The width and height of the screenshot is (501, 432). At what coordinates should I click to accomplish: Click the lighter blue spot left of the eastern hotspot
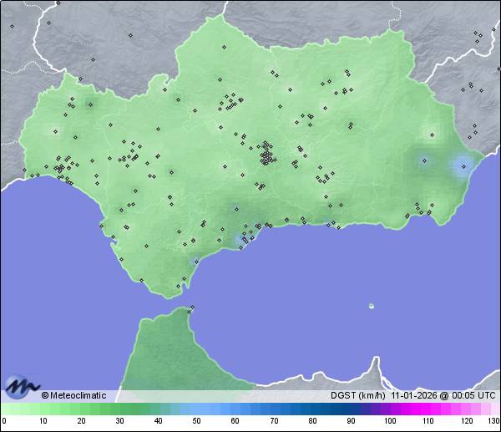[x=426, y=160]
